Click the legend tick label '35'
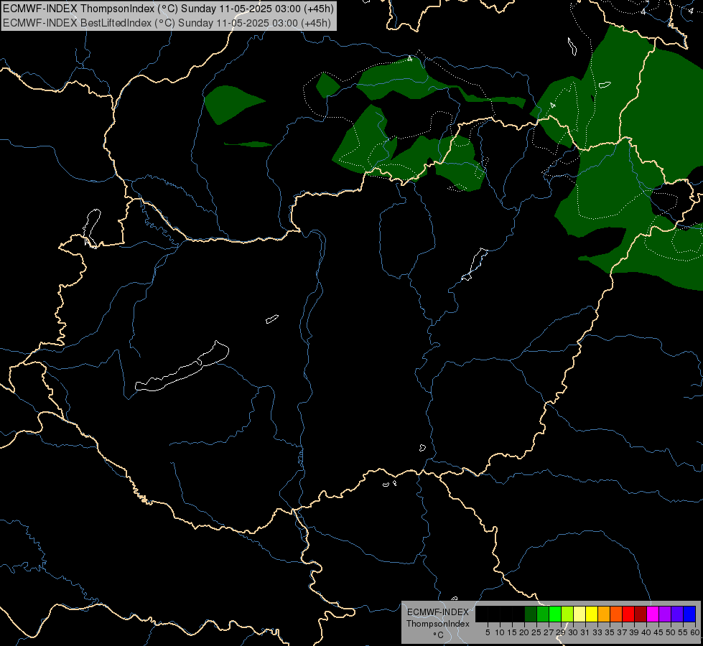 pos(610,632)
